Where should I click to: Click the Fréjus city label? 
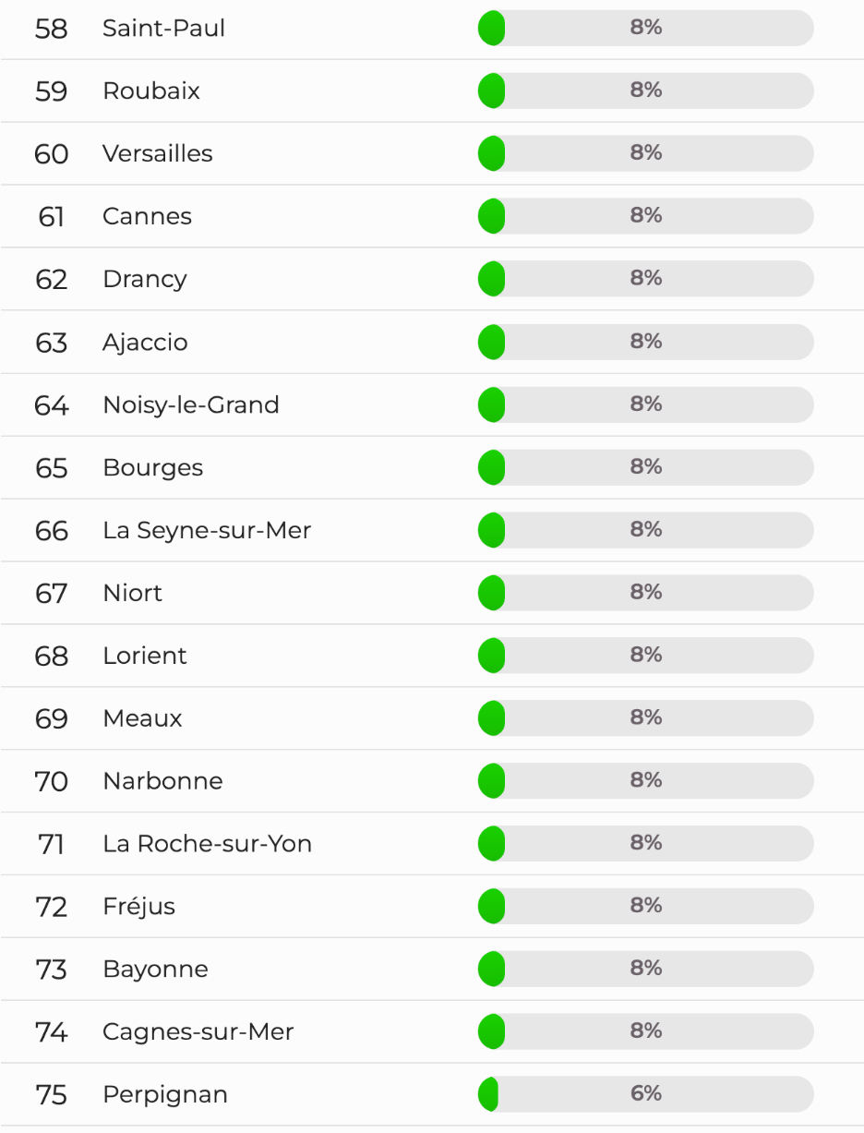coord(139,907)
